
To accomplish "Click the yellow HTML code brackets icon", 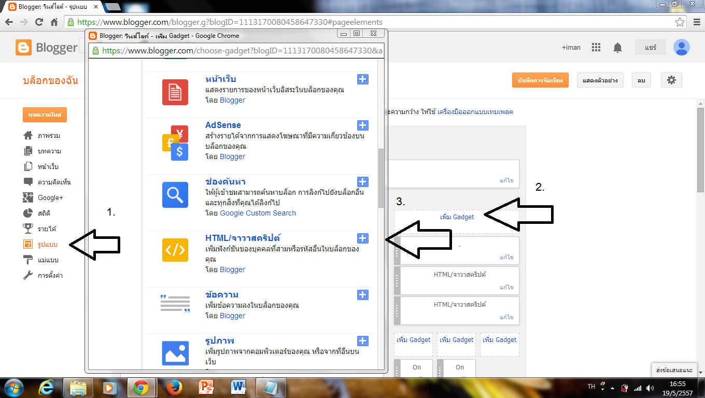I will coord(175,250).
